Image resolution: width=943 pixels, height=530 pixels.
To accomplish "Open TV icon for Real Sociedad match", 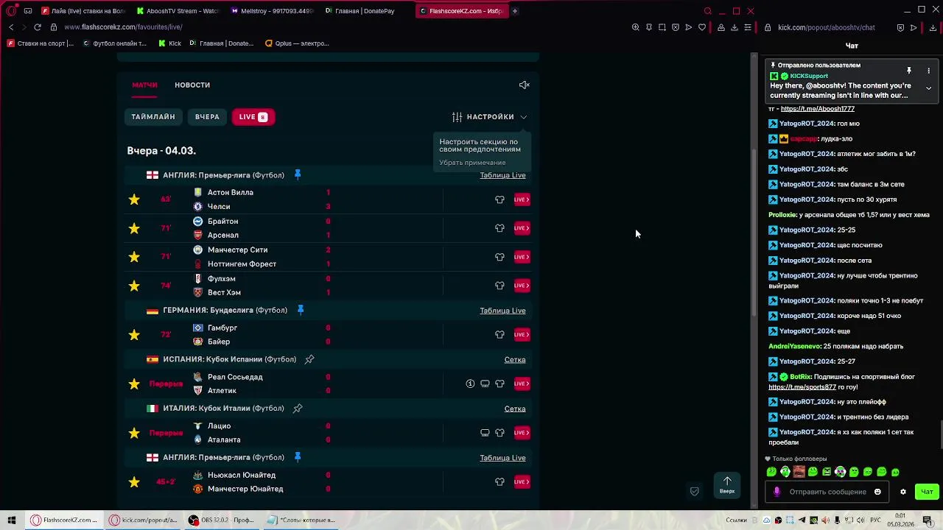I will pyautogui.click(x=485, y=384).
